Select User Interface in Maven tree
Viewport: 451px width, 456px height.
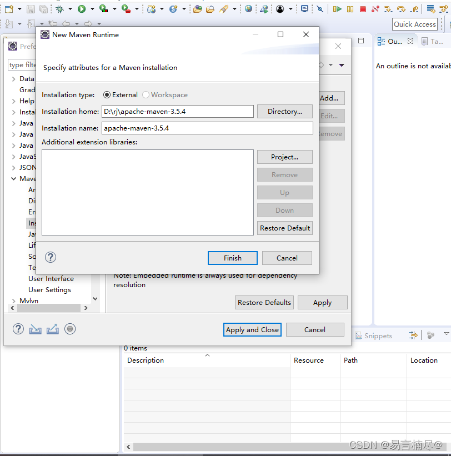pyautogui.click(x=51, y=279)
